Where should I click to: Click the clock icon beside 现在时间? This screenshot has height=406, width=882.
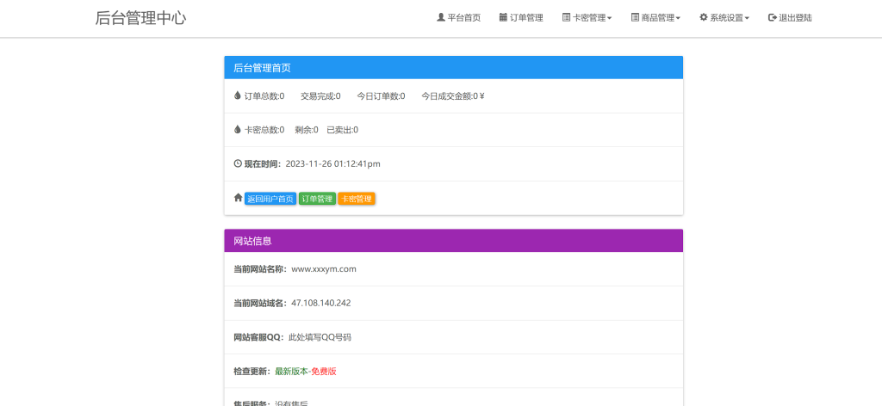click(238, 163)
